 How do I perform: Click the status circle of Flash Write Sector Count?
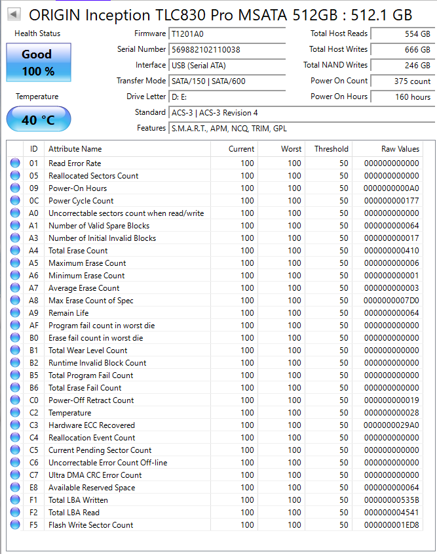pyautogui.click(x=15, y=524)
